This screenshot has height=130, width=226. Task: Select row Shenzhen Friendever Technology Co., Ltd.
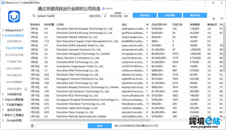pyautogui.click(x=126, y=104)
